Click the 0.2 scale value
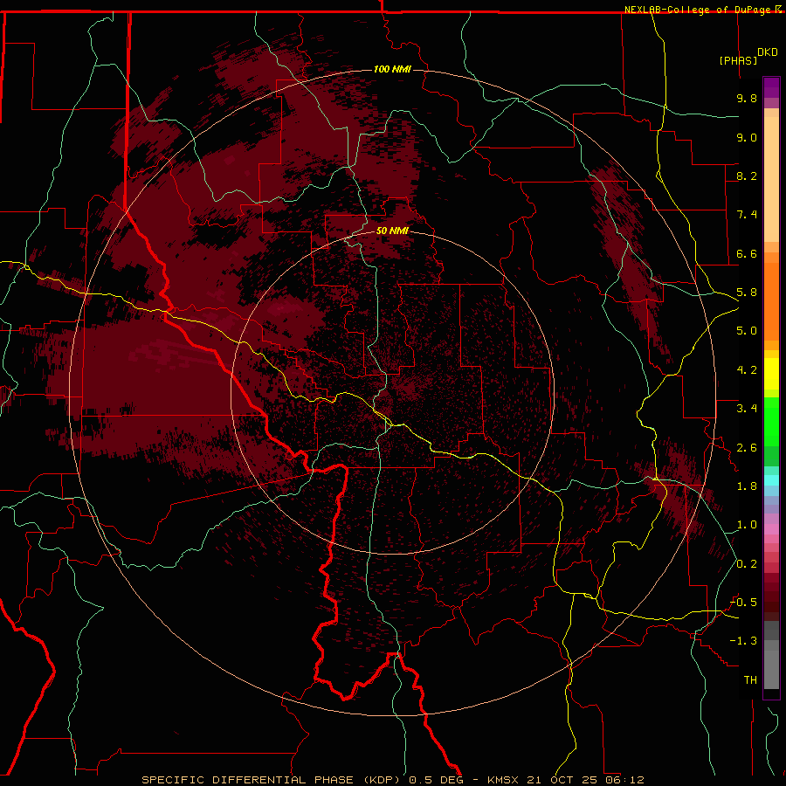Image resolution: width=786 pixels, height=786 pixels. (x=747, y=564)
